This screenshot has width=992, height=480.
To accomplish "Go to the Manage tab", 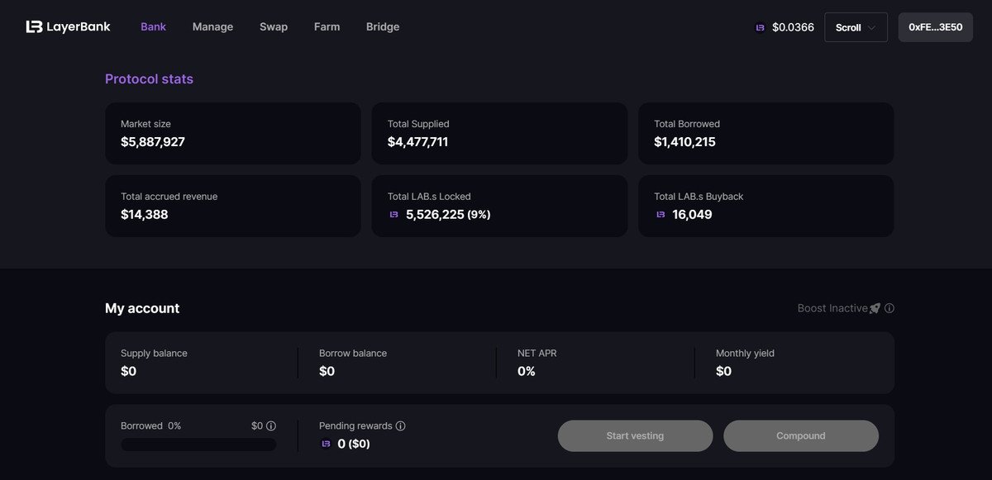I will coord(212,26).
